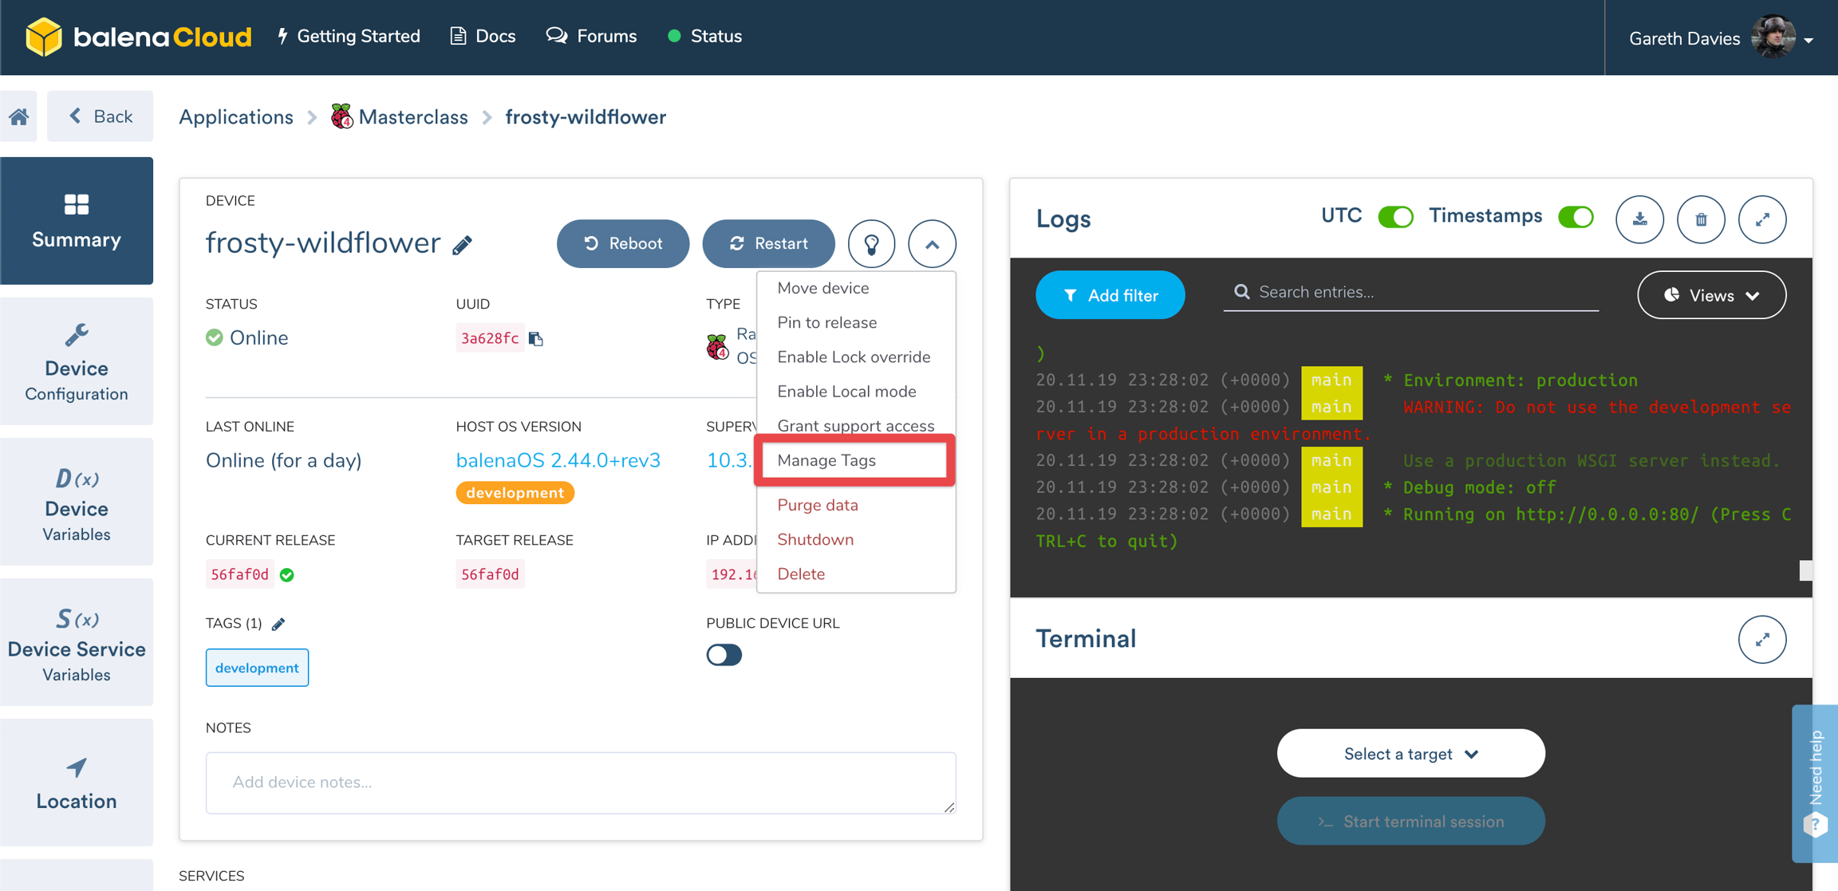Open the balenaOS 2.44.0+rev3 link
This screenshot has height=891, width=1838.
(x=558, y=460)
